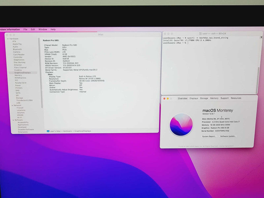
Task: Select Disc Burning in the sidebar
Action: click(x=19, y=62)
